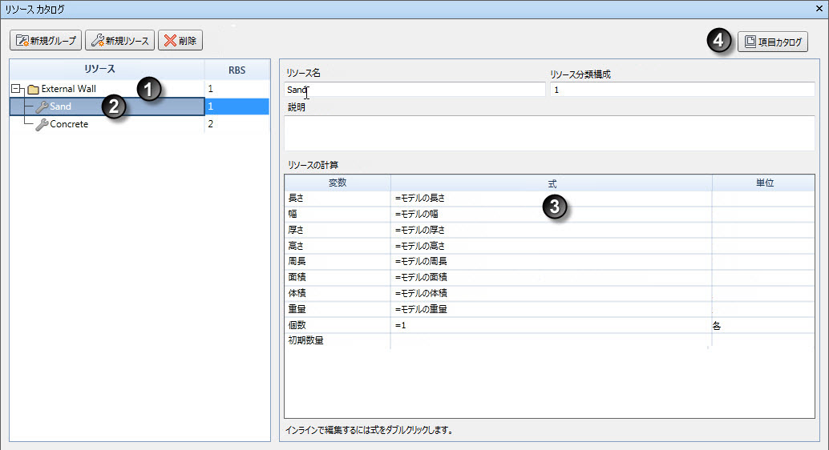Click the =モデルの長さ formula cell
This screenshot has width=829, height=450.
point(552,199)
